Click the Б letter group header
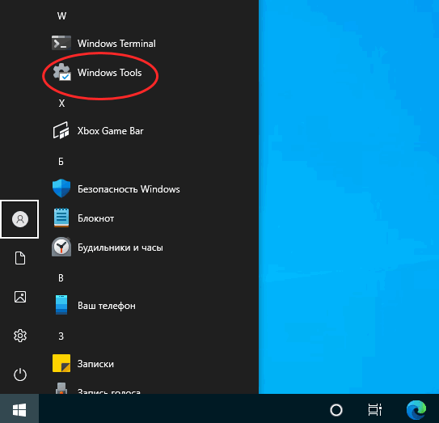The image size is (439, 423). 61,162
